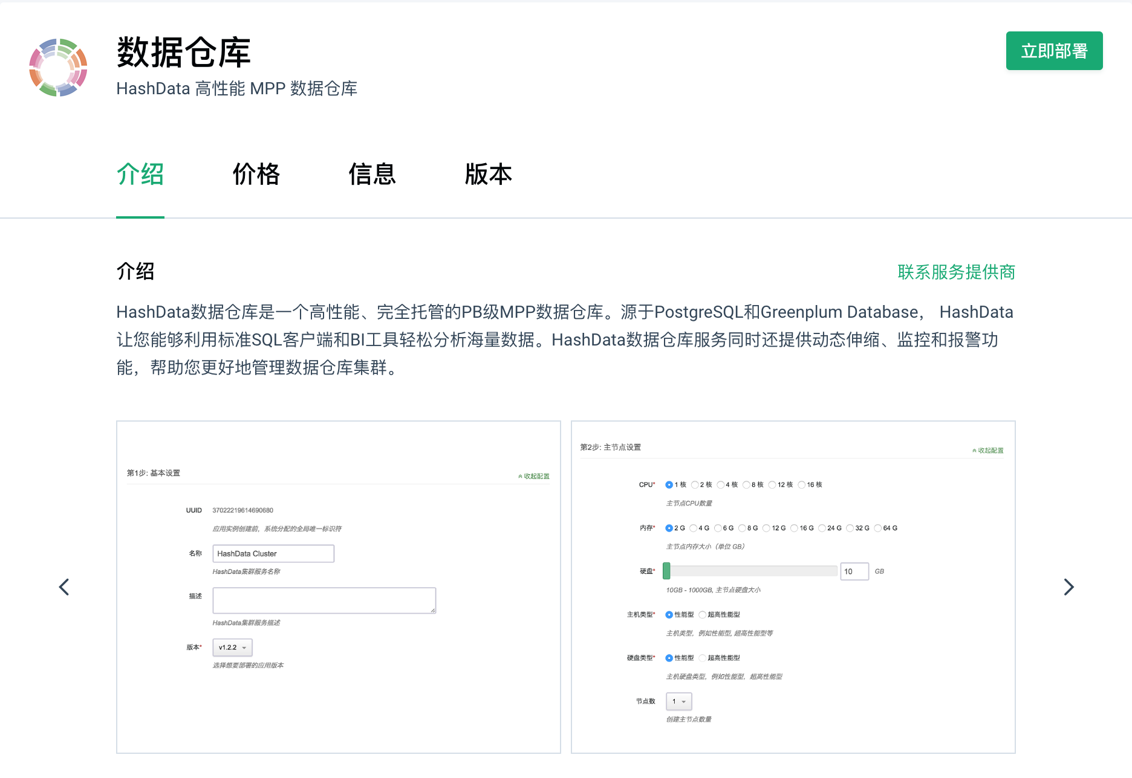The height and width of the screenshot is (778, 1132).
Task: Switch to the 介绍 tab
Action: tap(140, 175)
